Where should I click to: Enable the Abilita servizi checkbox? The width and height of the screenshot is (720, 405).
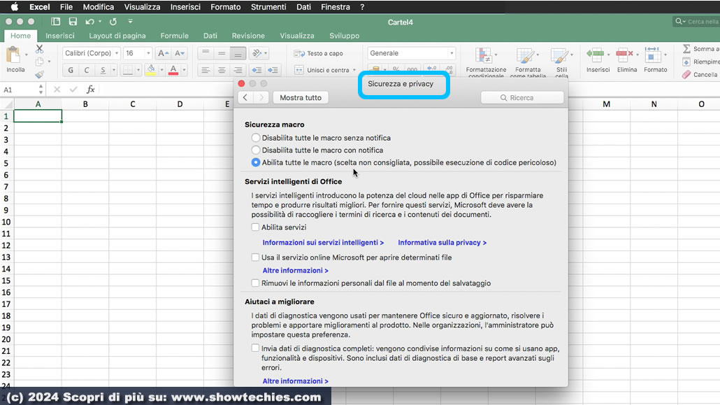pos(256,227)
